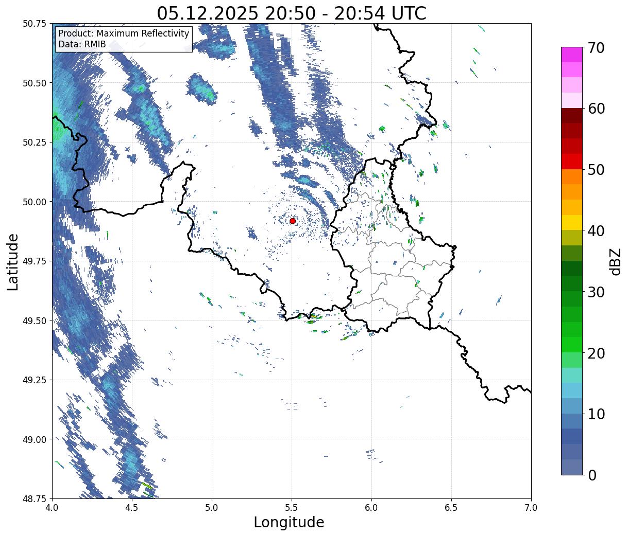Click the latitude tick label 50.25
Screen dimensions: 628x535
coord(36,142)
